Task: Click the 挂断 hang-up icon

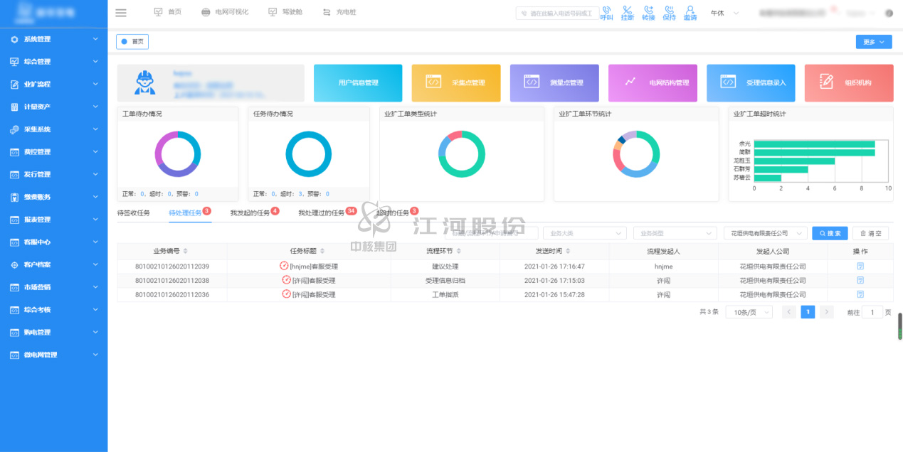Action: click(627, 13)
